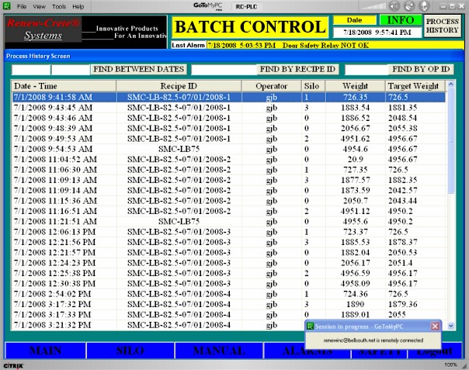Select the row dated 7/1/2008 12:06:13 PM
The image size is (469, 370).
(x=229, y=232)
